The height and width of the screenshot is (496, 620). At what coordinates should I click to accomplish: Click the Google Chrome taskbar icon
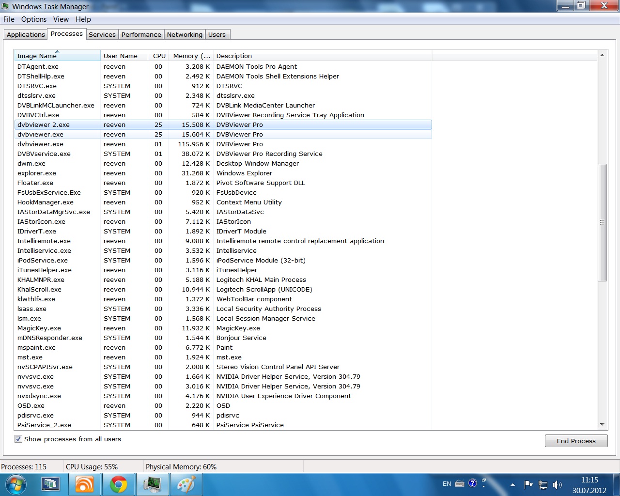tap(118, 484)
